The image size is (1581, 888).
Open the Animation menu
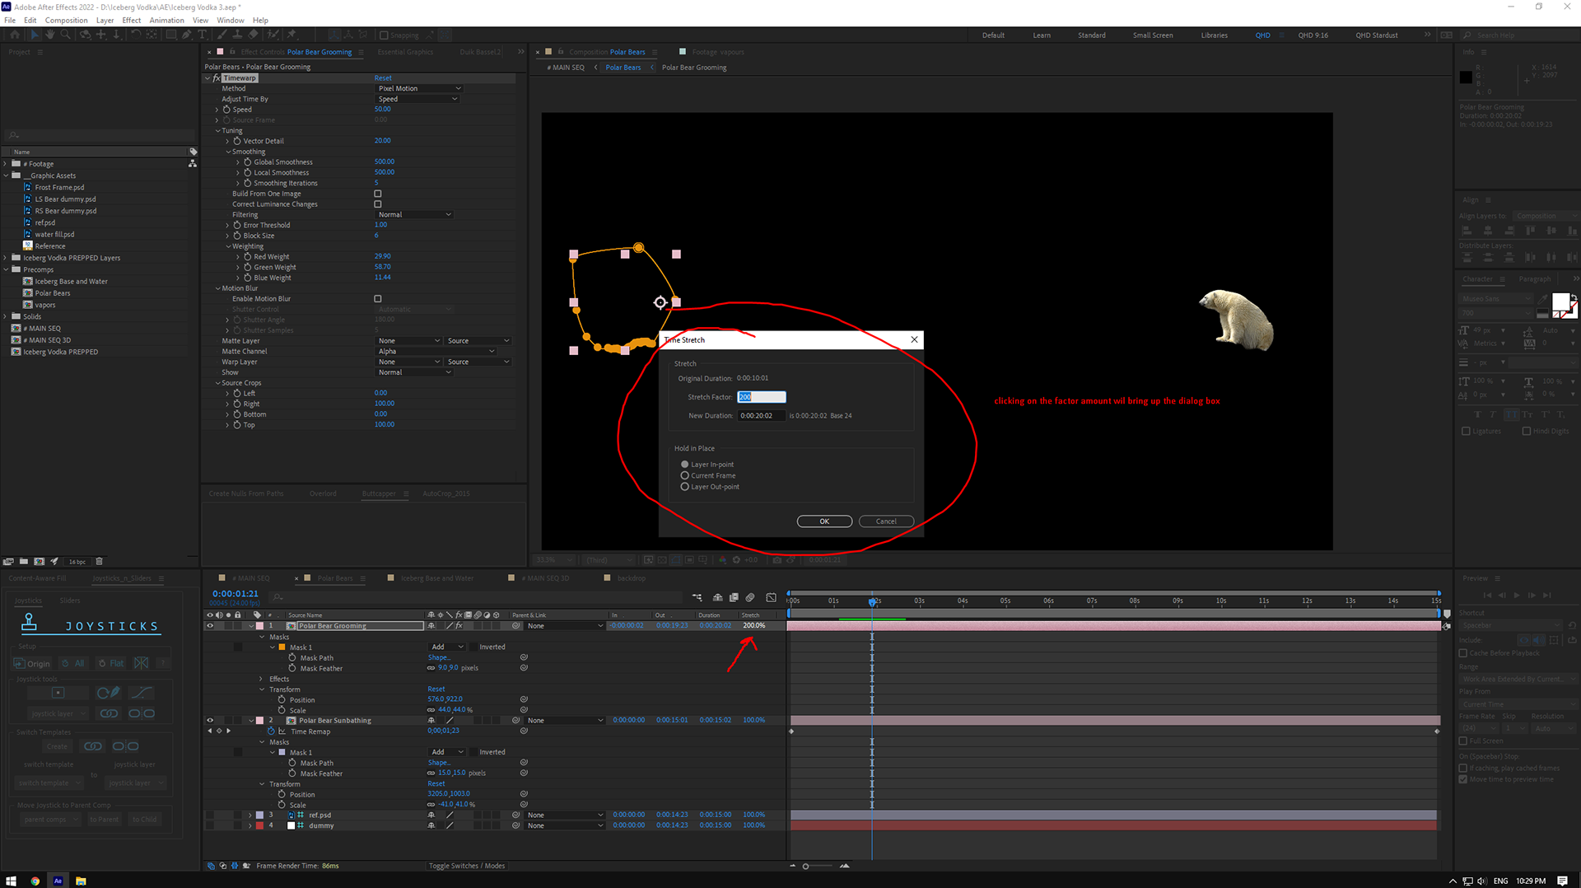click(x=167, y=20)
